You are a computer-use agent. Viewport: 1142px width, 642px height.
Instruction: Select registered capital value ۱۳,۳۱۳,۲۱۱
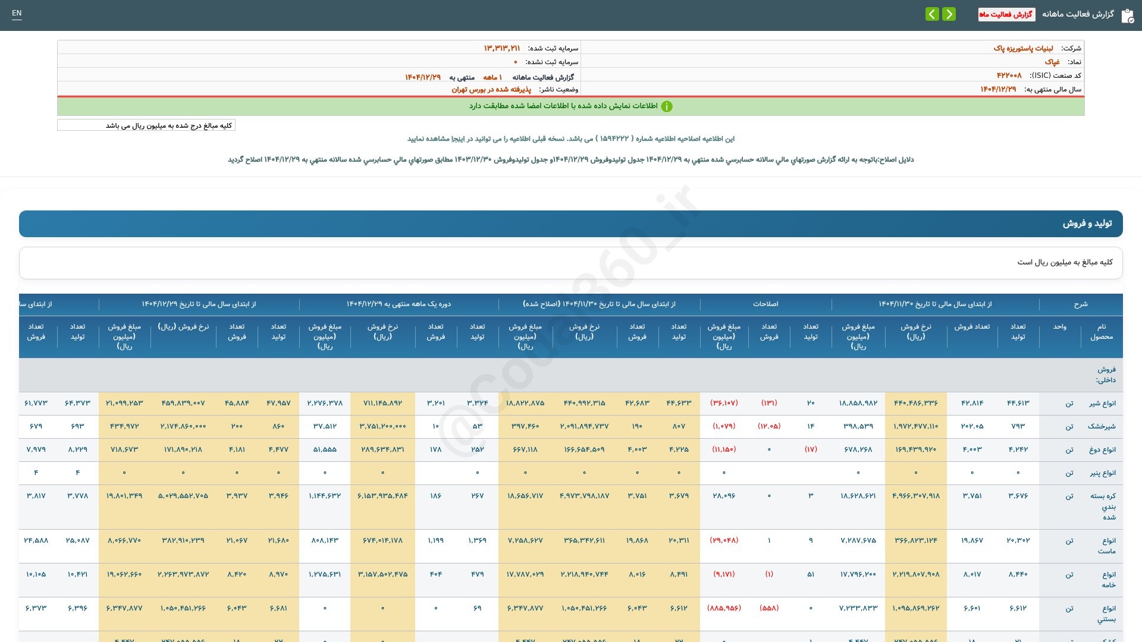(502, 48)
